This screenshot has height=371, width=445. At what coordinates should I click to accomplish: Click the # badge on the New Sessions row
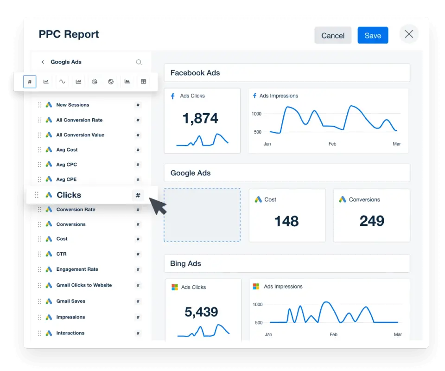[138, 105]
